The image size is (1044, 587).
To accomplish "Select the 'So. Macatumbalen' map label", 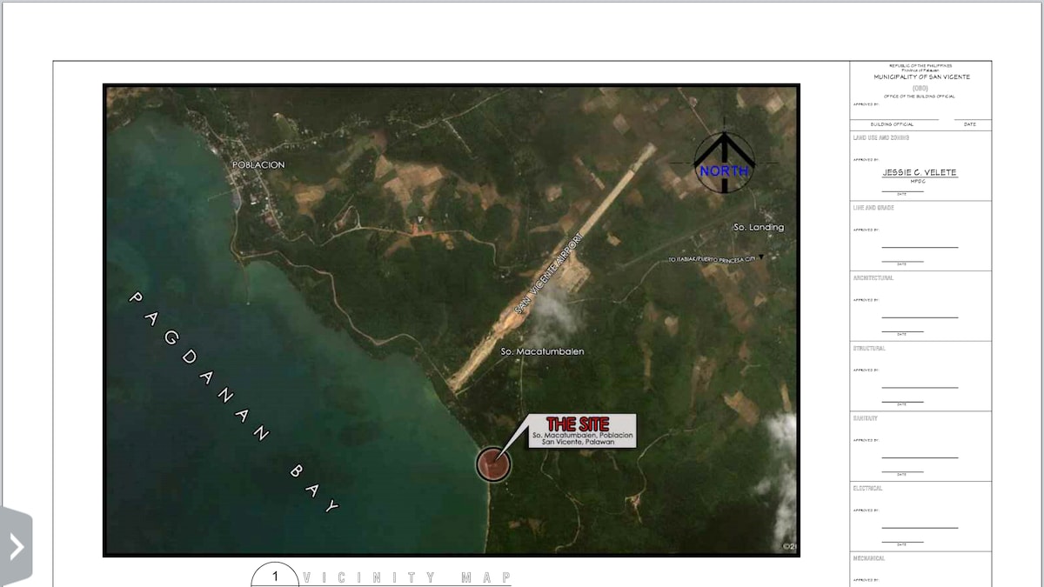I will pyautogui.click(x=543, y=351).
